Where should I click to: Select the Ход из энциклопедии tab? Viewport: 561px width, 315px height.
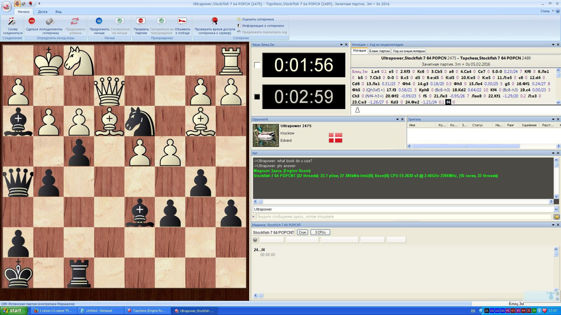tap(409, 51)
